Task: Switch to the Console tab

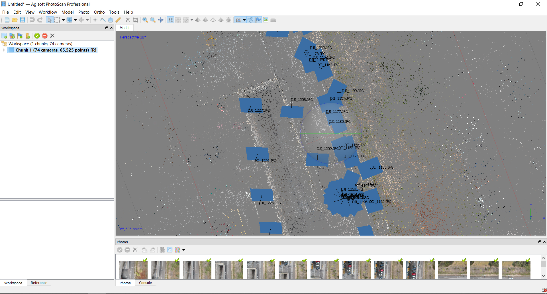Action: pos(145,283)
